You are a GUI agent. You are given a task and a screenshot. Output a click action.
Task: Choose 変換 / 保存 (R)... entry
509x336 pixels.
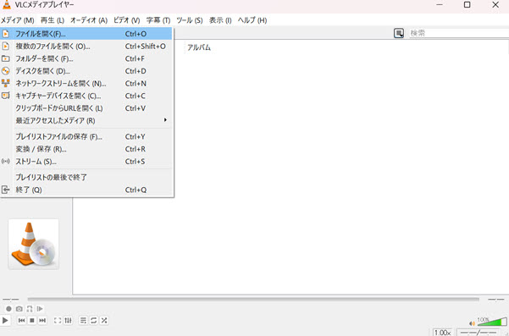pos(86,149)
